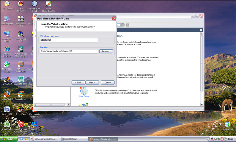Open Epi Info desktop icon
This screenshot has height=142, width=236.
coord(34,126)
